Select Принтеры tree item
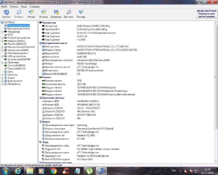Screen dimensions: 218x175 (13, 62)
